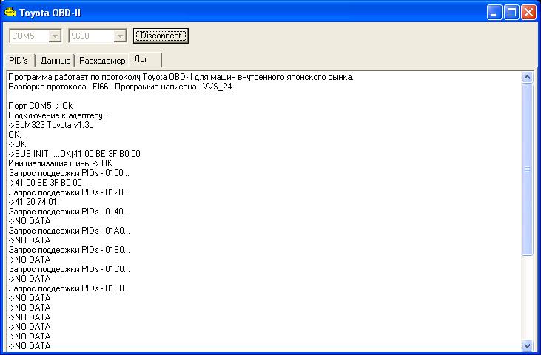Click the ELM323 Toyota v1.3c log line
This screenshot has width=541, height=355.
[x=50, y=125]
